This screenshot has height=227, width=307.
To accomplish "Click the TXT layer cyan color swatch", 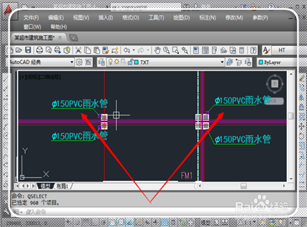I will [136, 62].
